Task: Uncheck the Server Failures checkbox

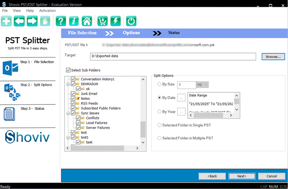Action: [78, 127]
